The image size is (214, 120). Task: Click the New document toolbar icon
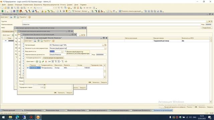pos(2,8)
